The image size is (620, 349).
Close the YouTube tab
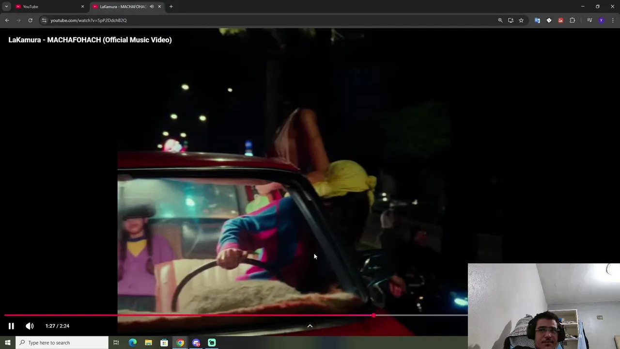coord(82,6)
